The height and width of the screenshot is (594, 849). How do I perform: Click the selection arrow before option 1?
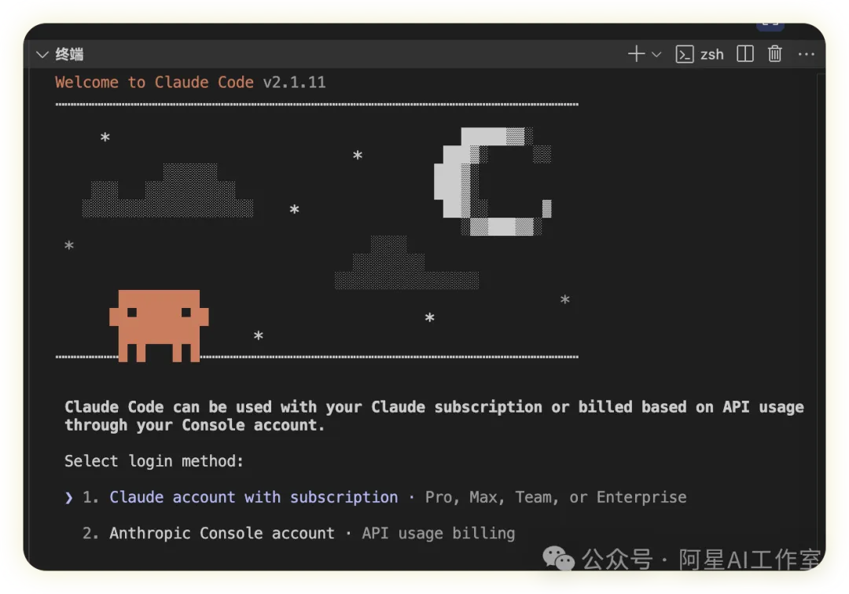(x=69, y=497)
